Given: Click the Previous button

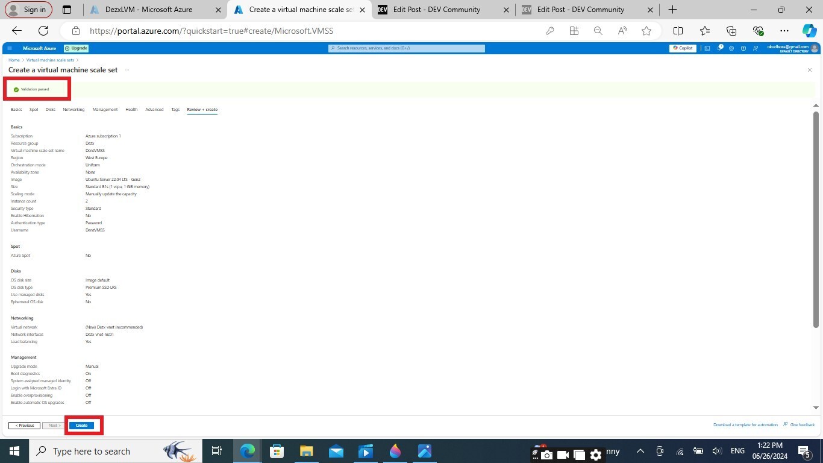Looking at the screenshot, I should point(25,426).
